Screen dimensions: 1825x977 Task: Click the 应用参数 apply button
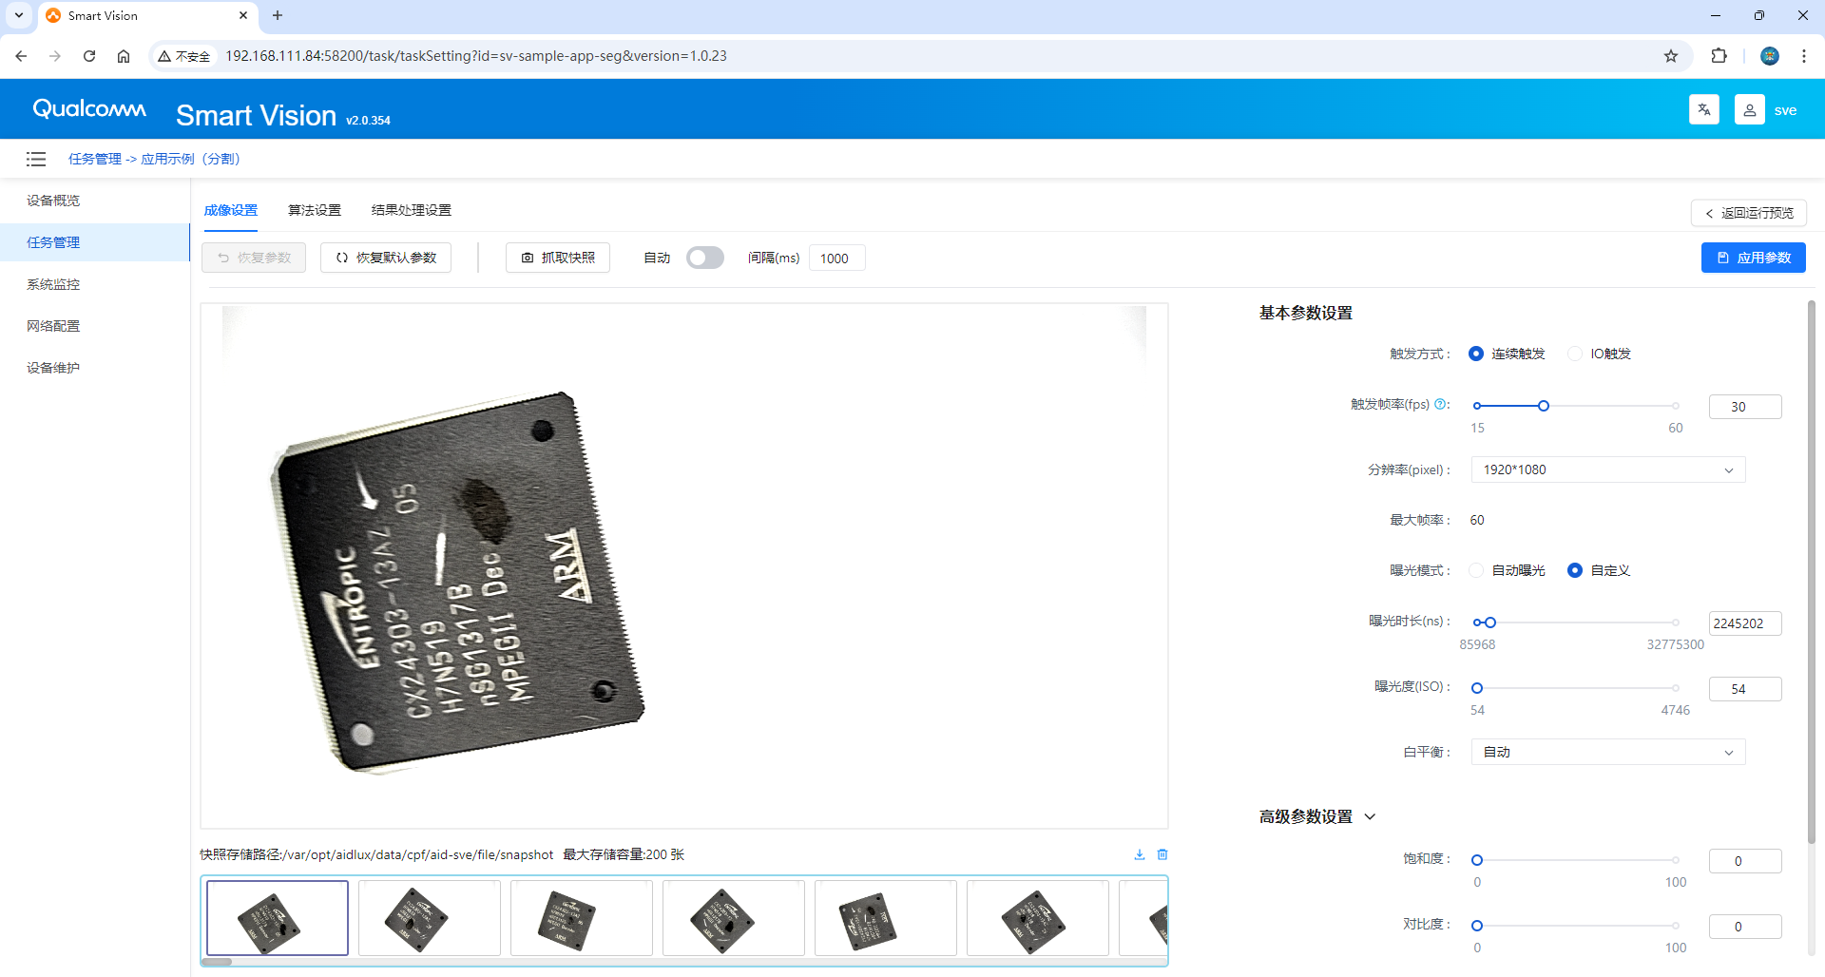point(1754,258)
